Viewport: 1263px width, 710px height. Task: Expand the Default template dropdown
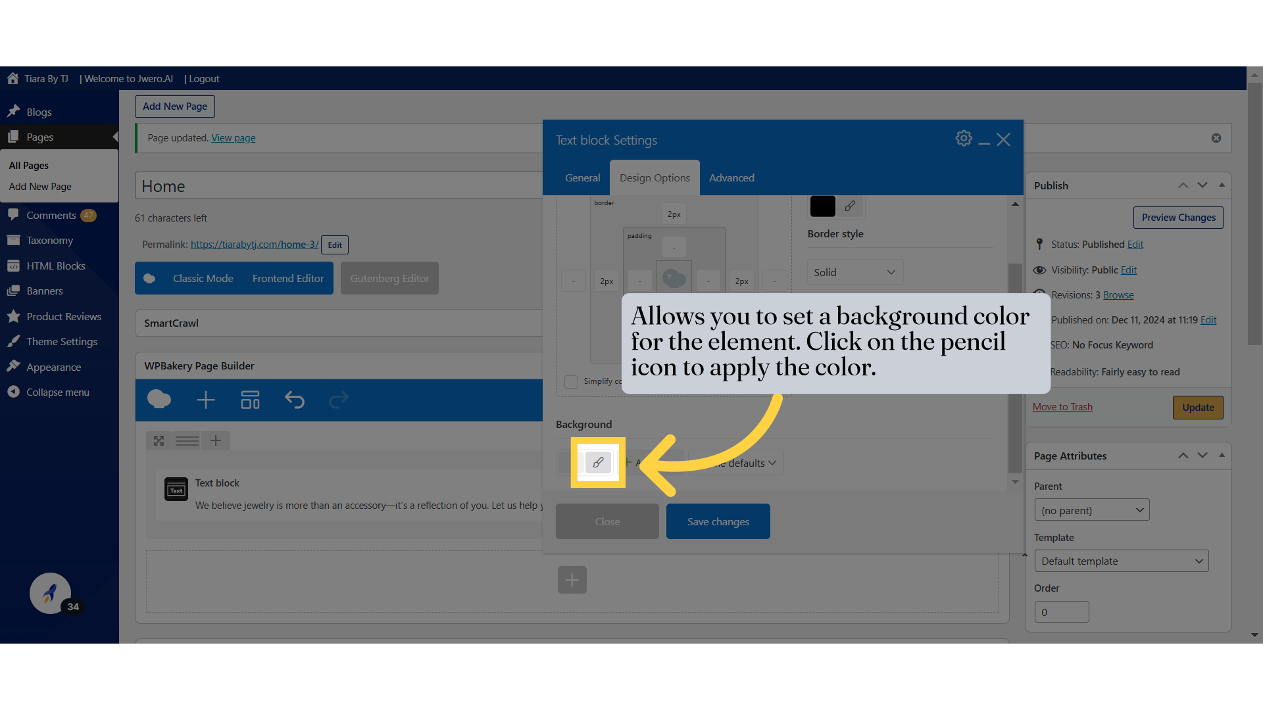(1121, 561)
